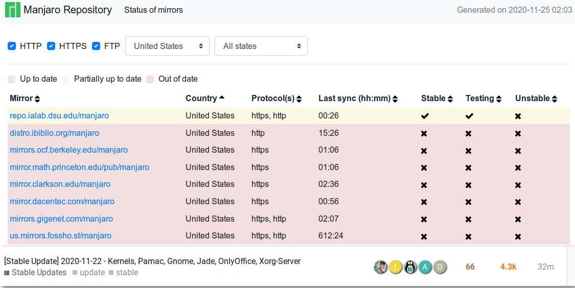Image resolution: width=575 pixels, height=288 pixels.
Task: Click the green D avatar
Action: pos(440,267)
